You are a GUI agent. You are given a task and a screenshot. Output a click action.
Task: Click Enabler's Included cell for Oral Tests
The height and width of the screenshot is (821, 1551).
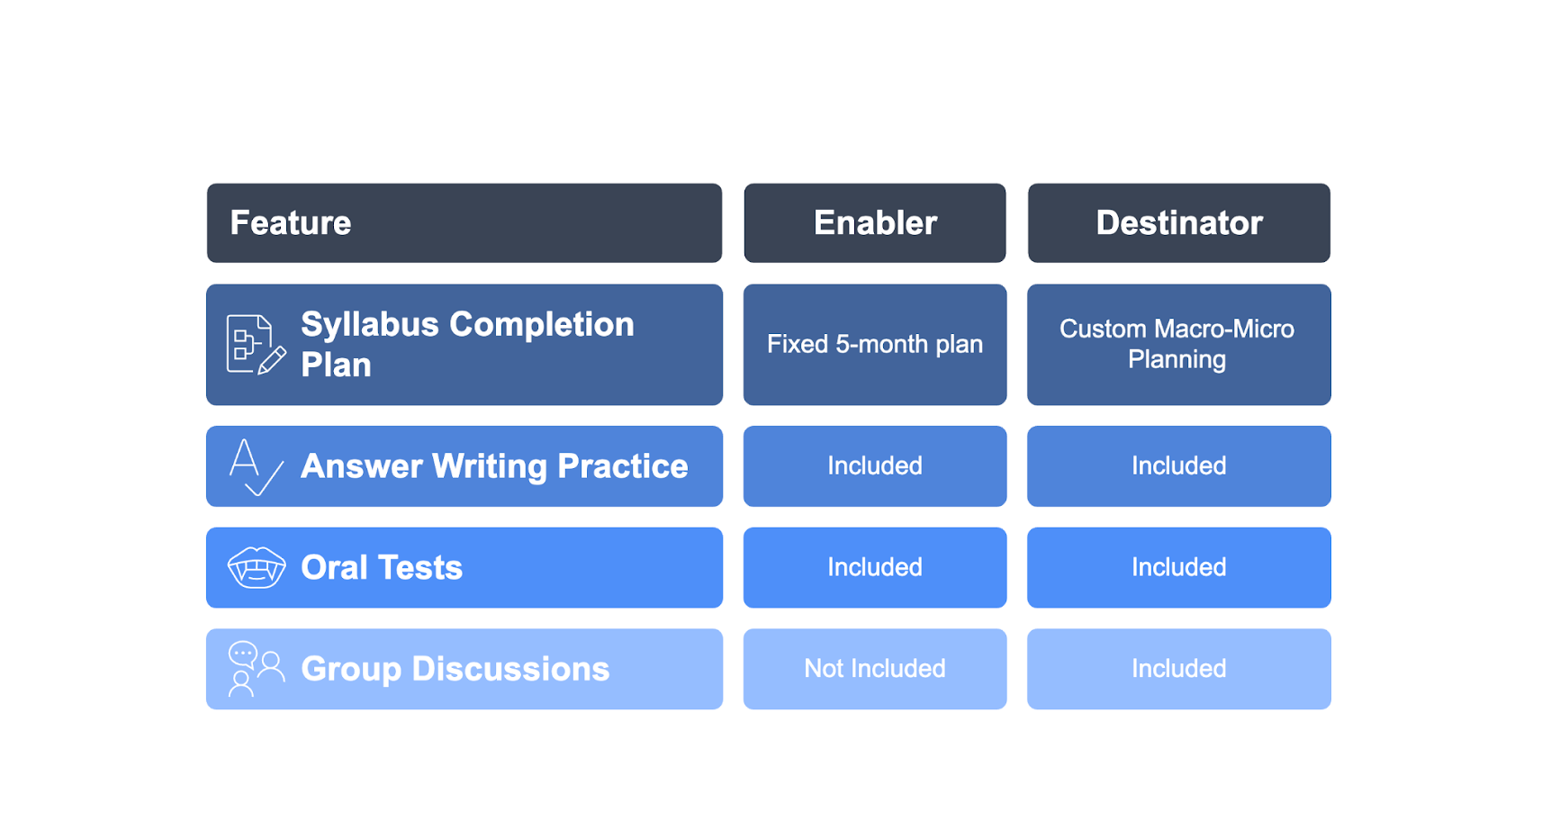(x=875, y=568)
